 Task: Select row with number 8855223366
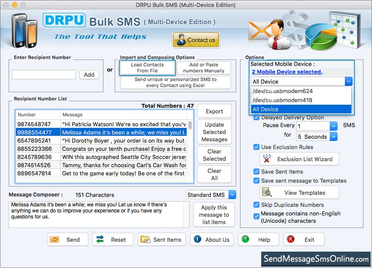(101, 149)
